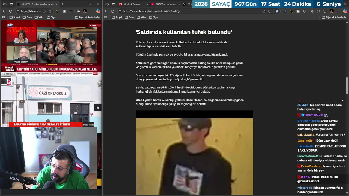Launch Copilot in Multi TV window
The width and height of the screenshot is (349, 196).
[98, 11]
